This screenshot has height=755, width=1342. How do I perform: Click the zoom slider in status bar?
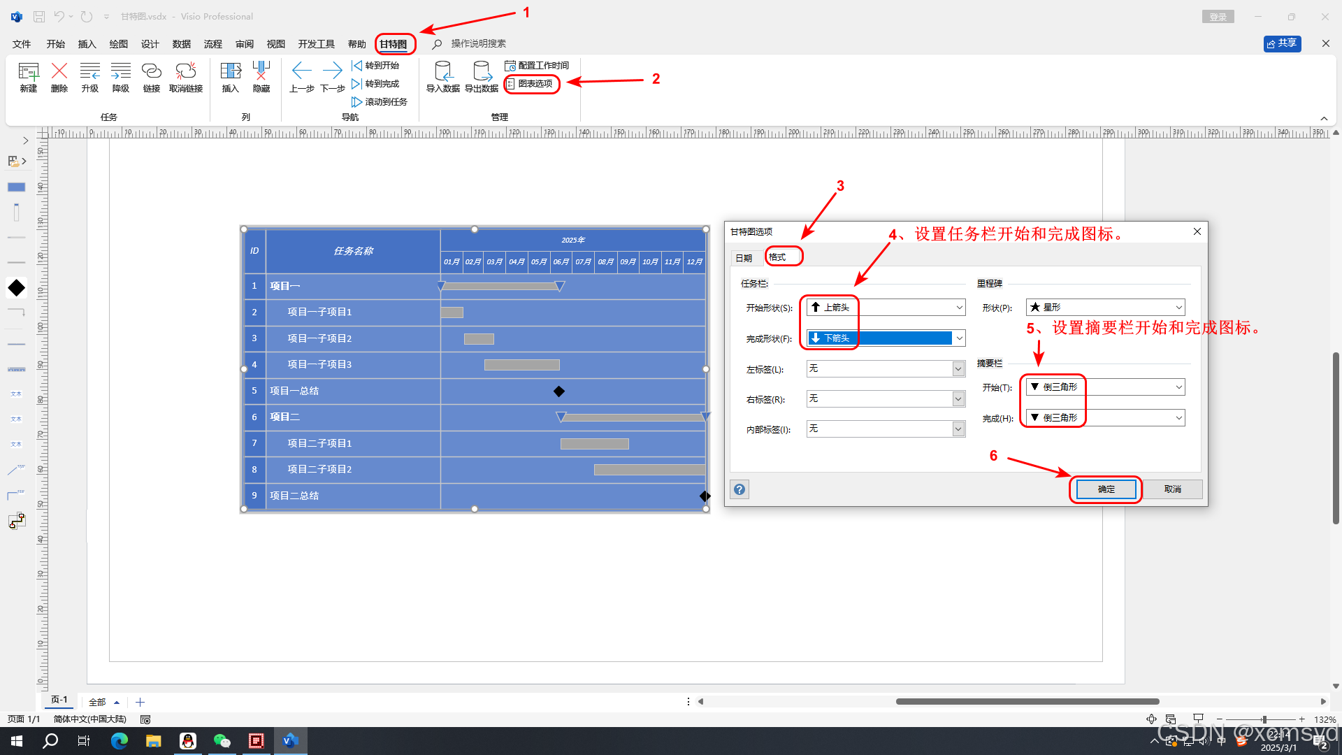click(1263, 719)
